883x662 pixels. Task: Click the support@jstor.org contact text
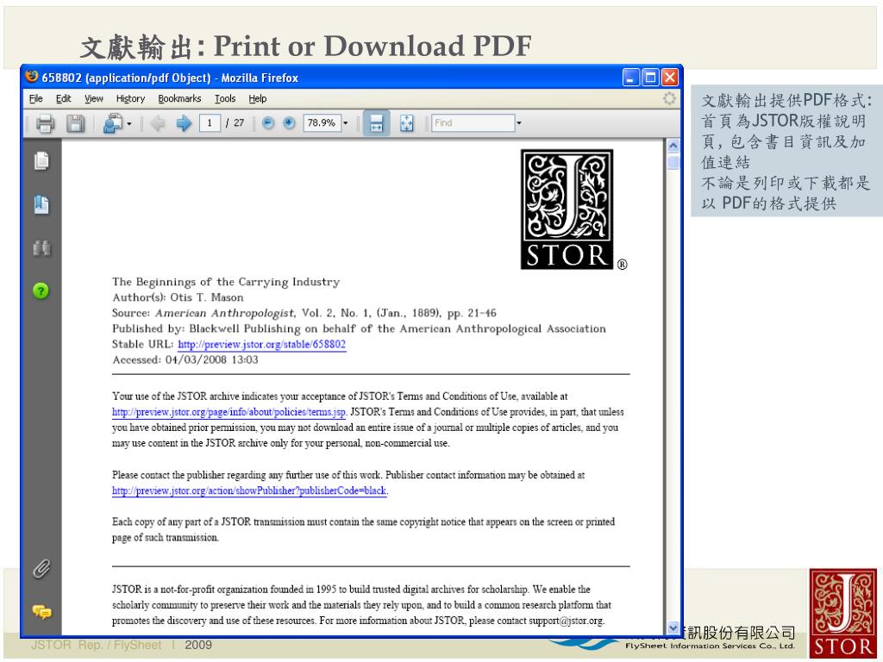(566, 621)
